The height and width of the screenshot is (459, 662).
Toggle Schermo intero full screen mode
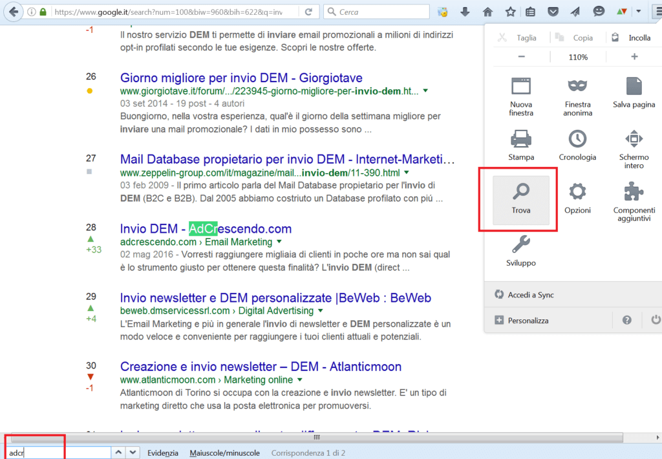pyautogui.click(x=634, y=145)
